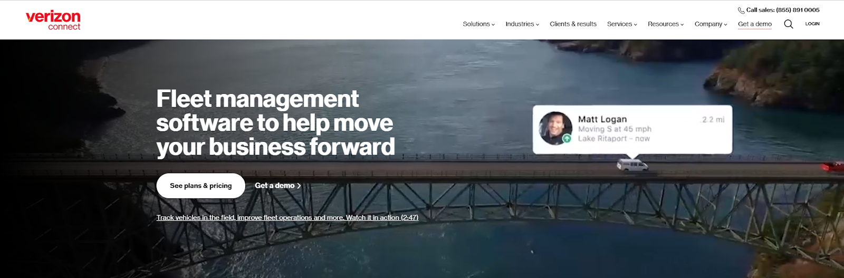Open the Services dropdown menu

click(622, 24)
